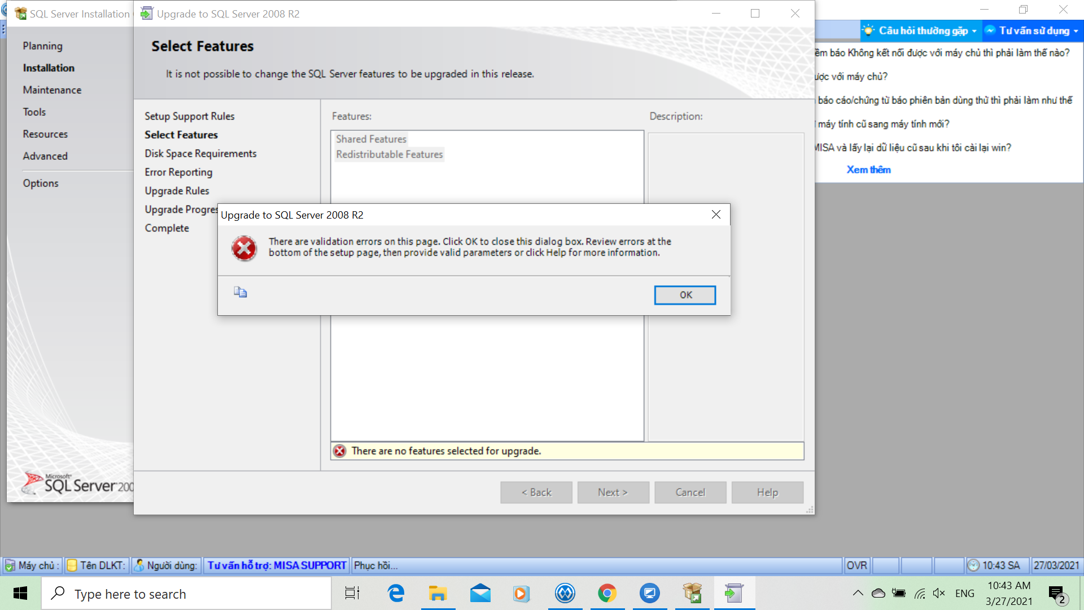The image size is (1084, 610).
Task: Close the validation error dialog with X
Action: [716, 215]
